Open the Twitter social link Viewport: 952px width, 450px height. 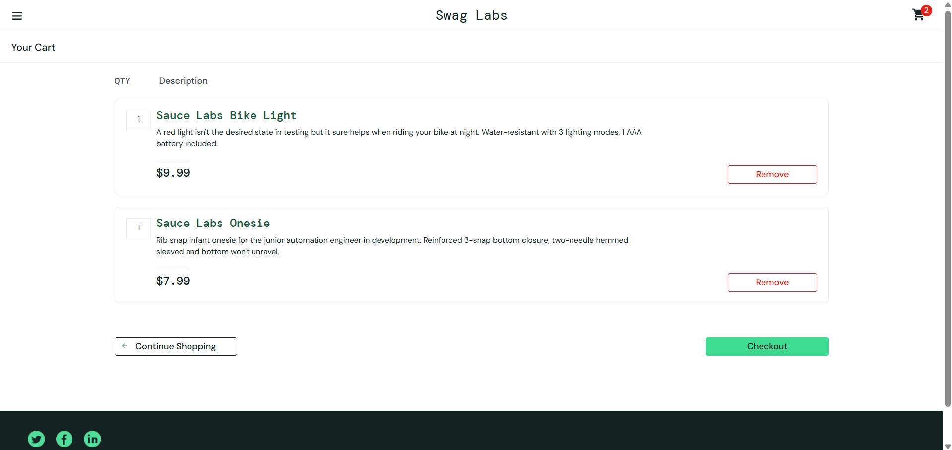point(36,439)
